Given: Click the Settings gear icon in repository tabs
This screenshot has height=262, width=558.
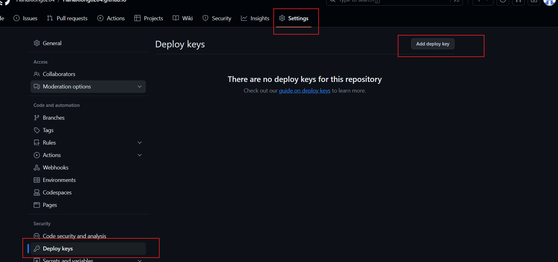Looking at the screenshot, I should click(x=282, y=18).
